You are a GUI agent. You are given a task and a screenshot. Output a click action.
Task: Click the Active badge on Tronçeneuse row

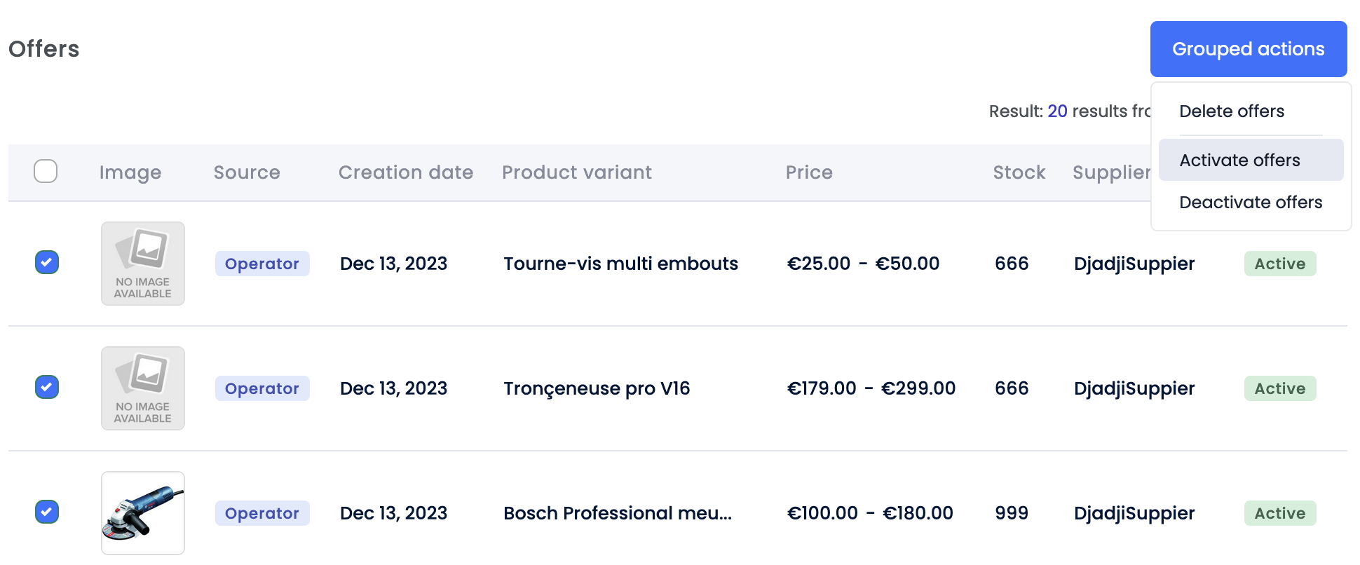pyautogui.click(x=1279, y=388)
